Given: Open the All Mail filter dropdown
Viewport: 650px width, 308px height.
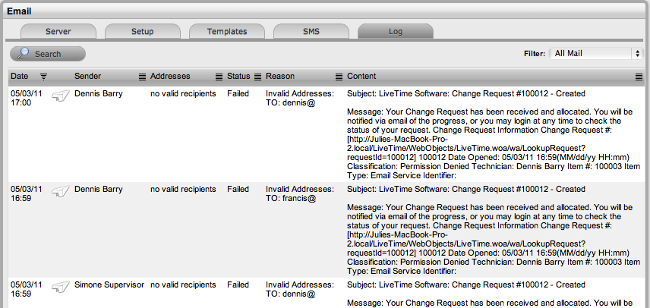Looking at the screenshot, I should (x=596, y=54).
